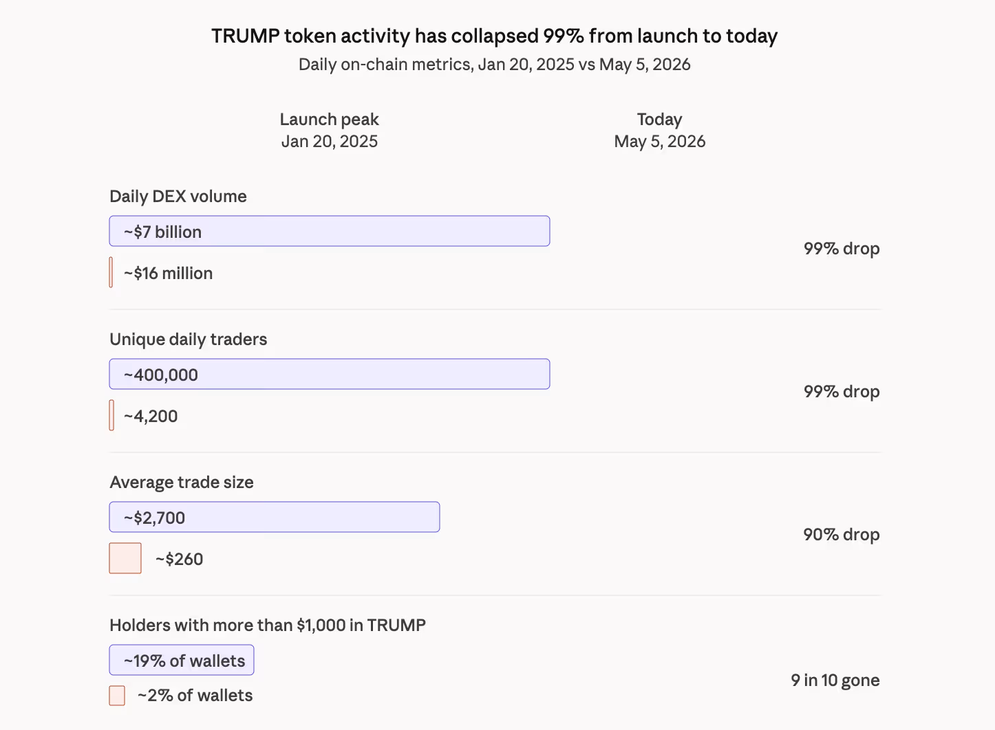Select the Launch peak column header
This screenshot has height=730, width=995.
click(330, 130)
